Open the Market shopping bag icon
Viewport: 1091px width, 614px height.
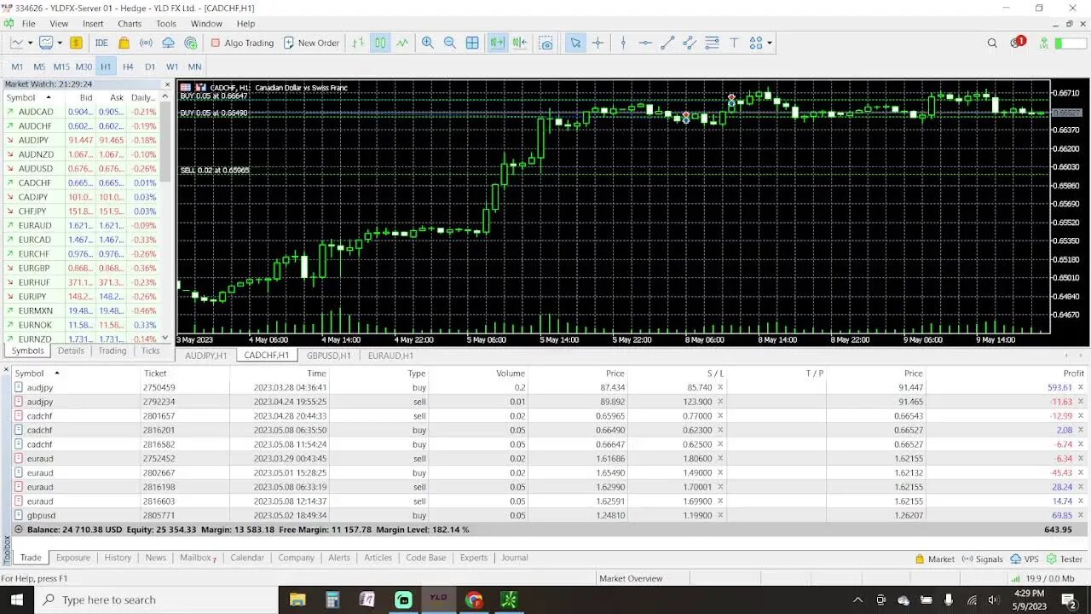(x=124, y=43)
